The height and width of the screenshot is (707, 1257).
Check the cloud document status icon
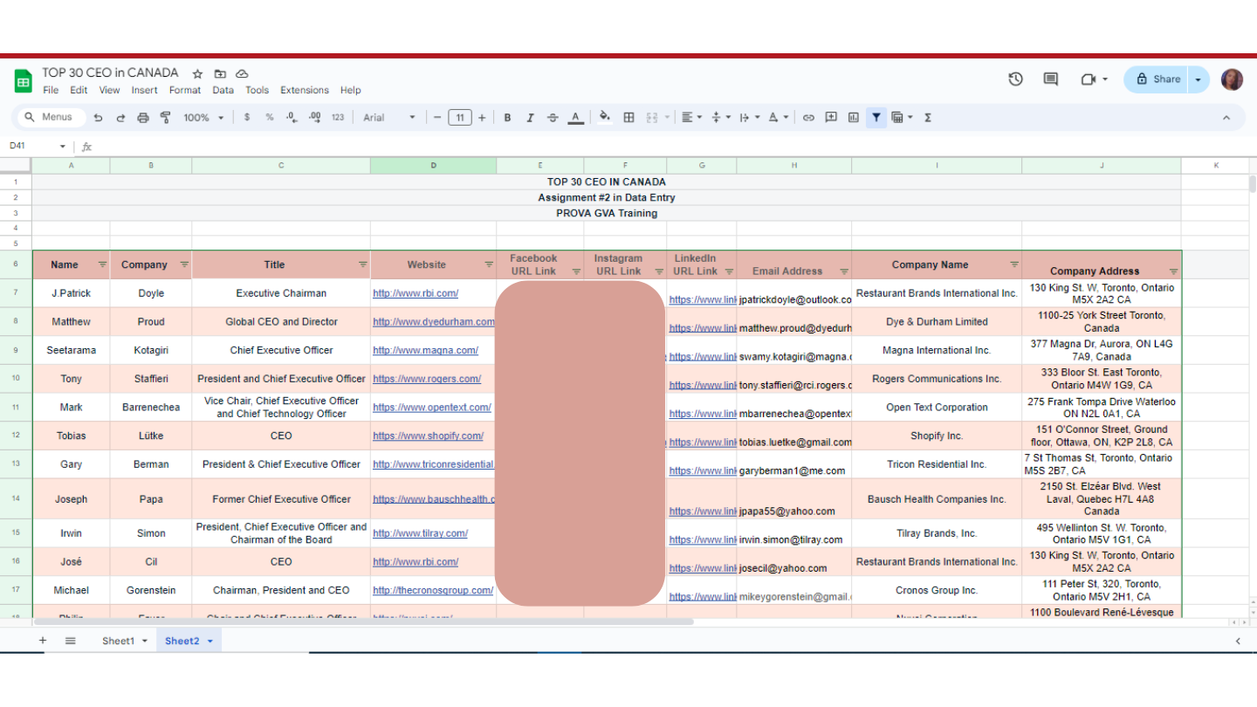tap(243, 73)
